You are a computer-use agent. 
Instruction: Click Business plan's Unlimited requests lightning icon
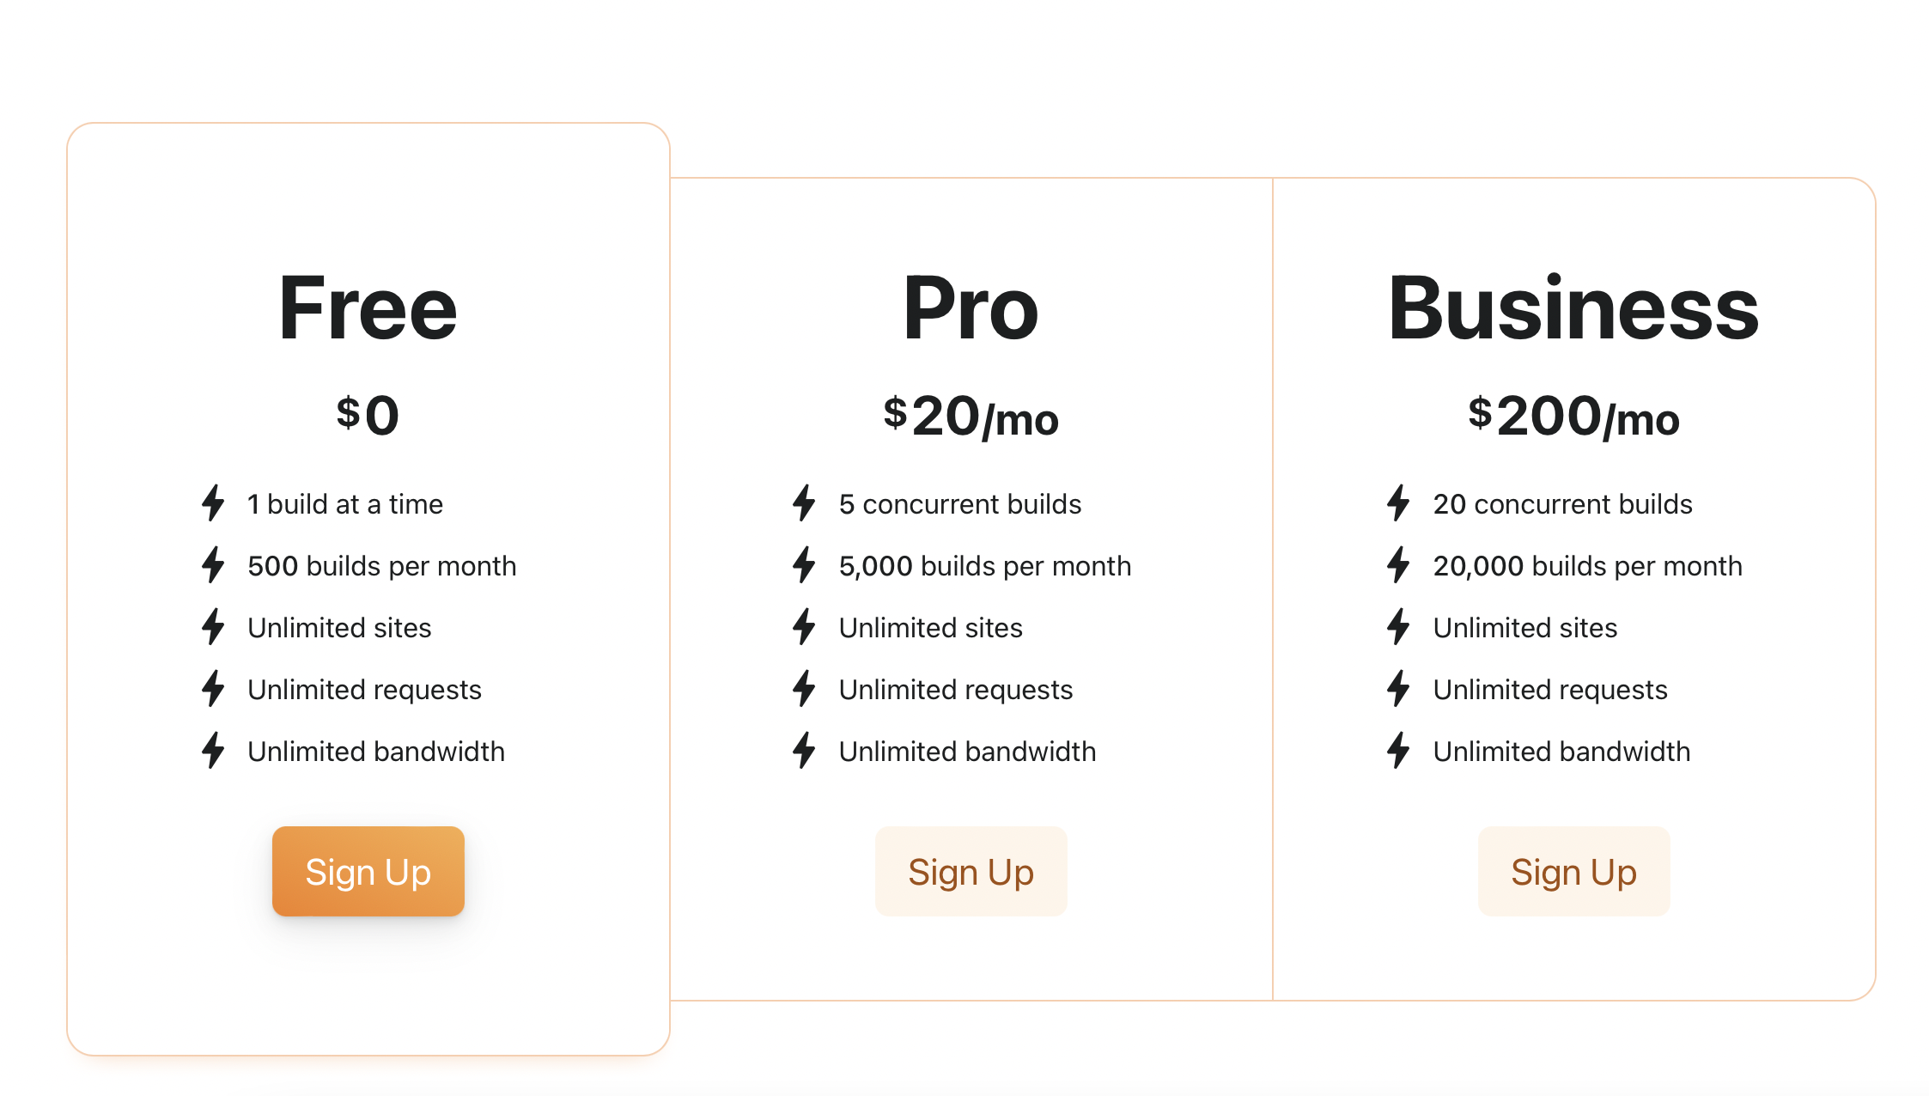pos(1398,689)
